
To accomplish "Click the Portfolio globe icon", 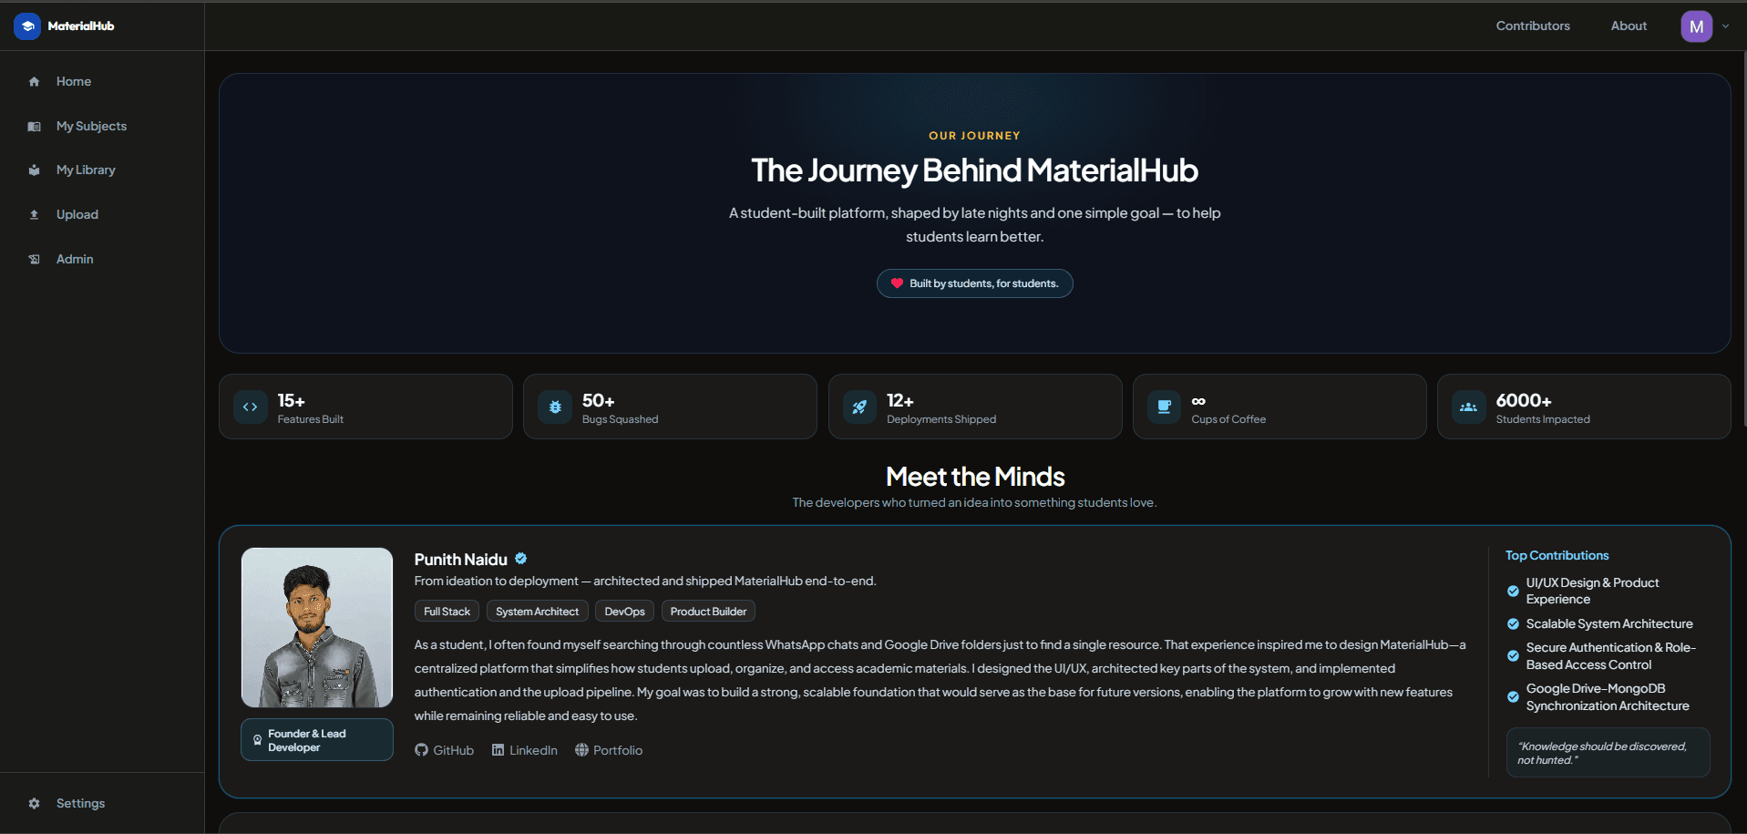I will (x=581, y=750).
